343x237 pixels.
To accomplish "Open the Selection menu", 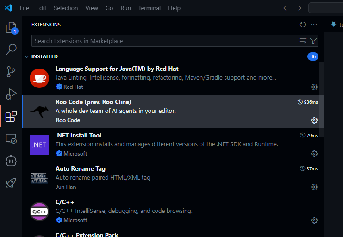I will [x=66, y=8].
